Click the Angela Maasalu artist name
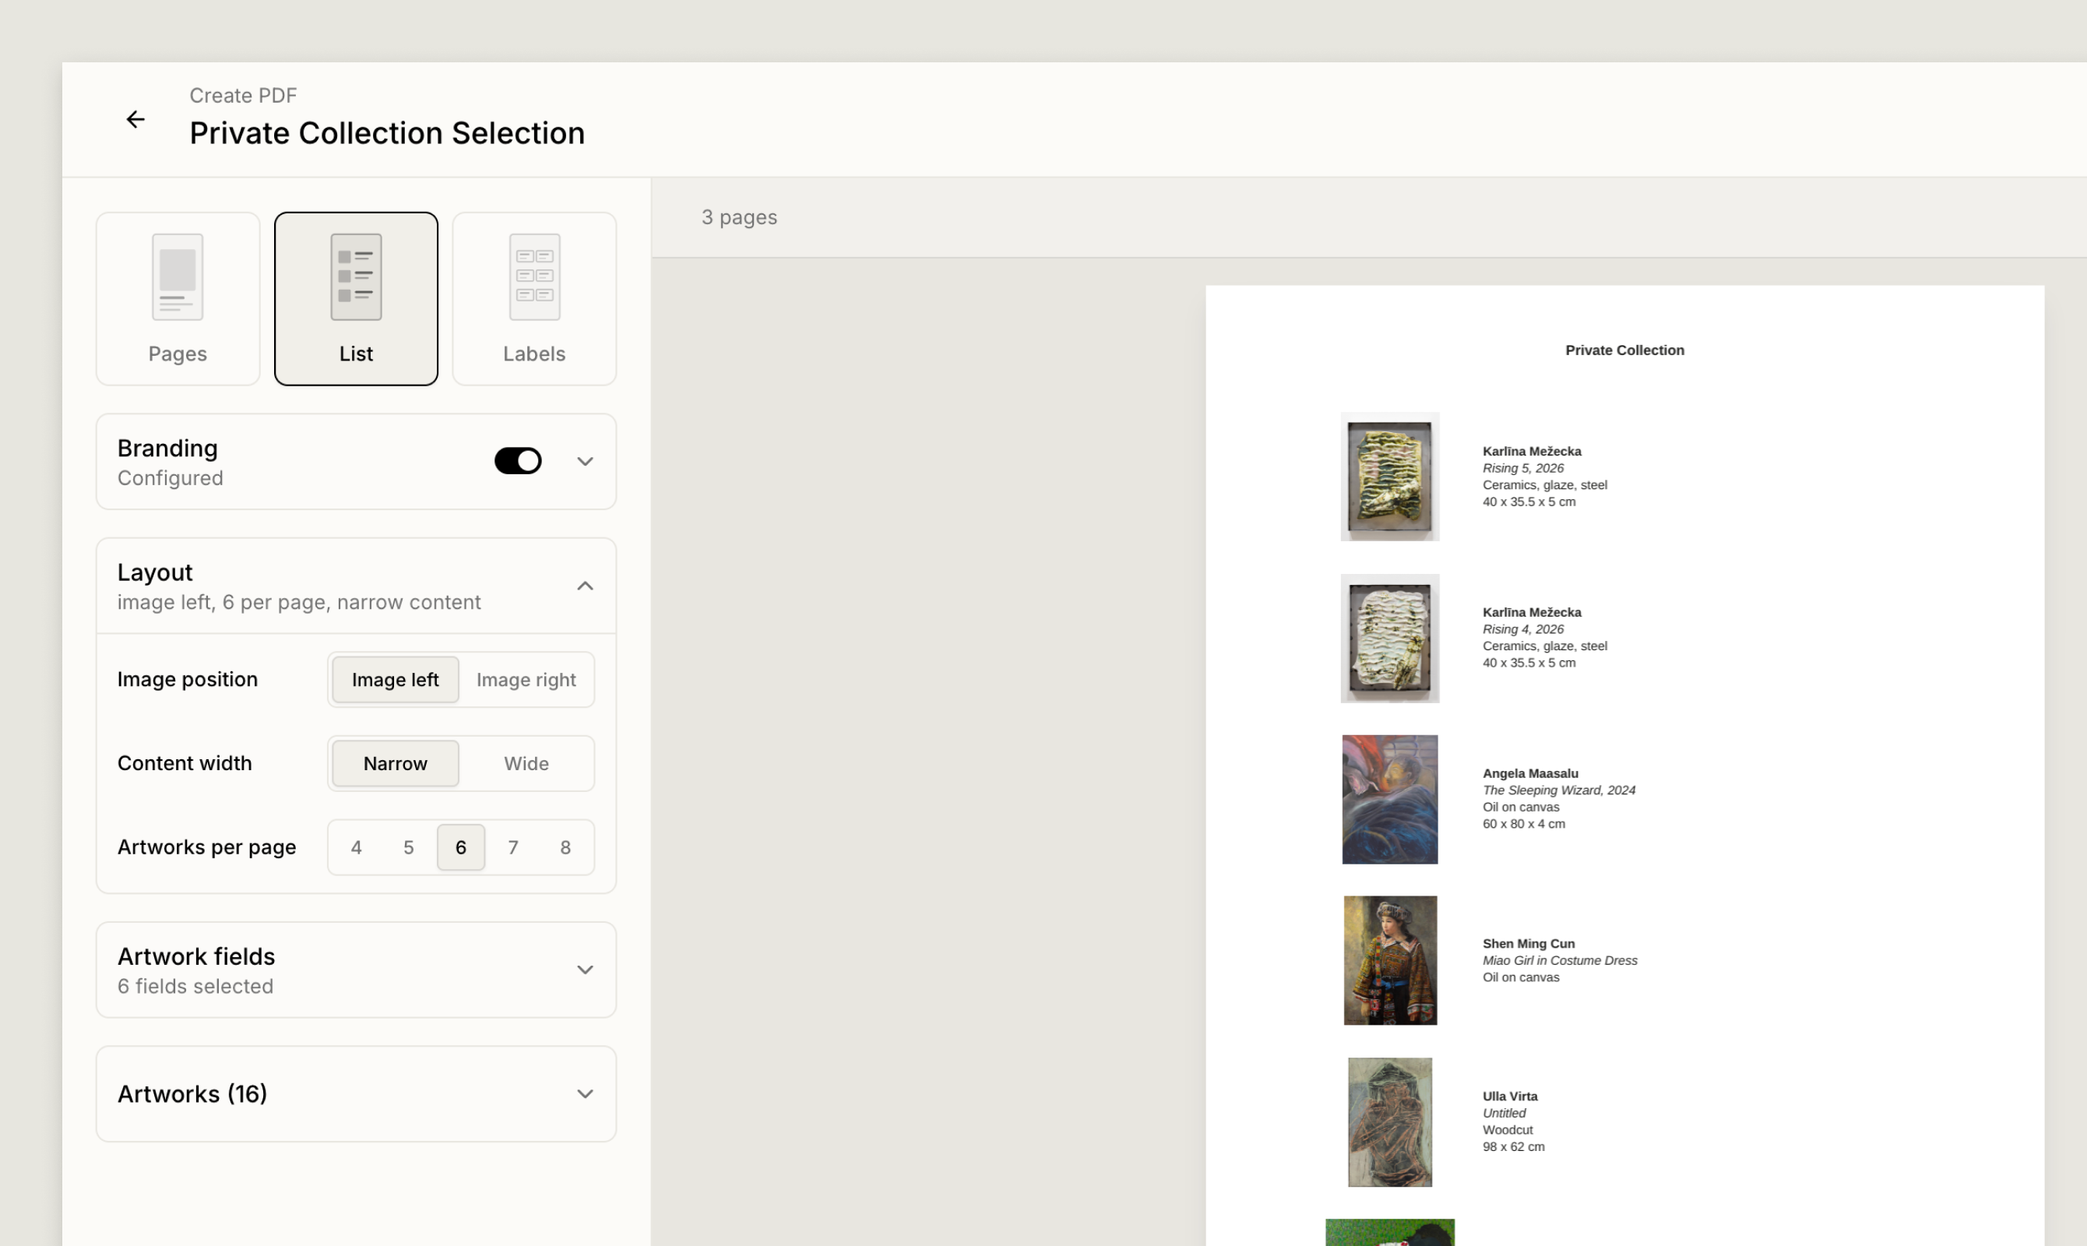The width and height of the screenshot is (2087, 1246). tap(1530, 773)
